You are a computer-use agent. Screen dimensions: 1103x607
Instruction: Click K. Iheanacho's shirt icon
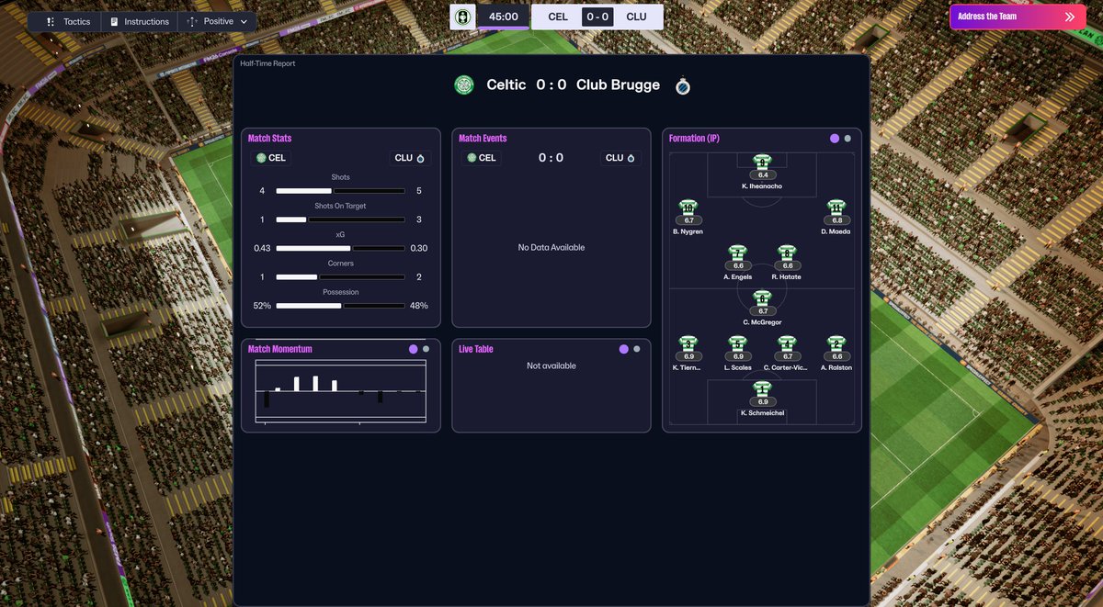(x=762, y=162)
